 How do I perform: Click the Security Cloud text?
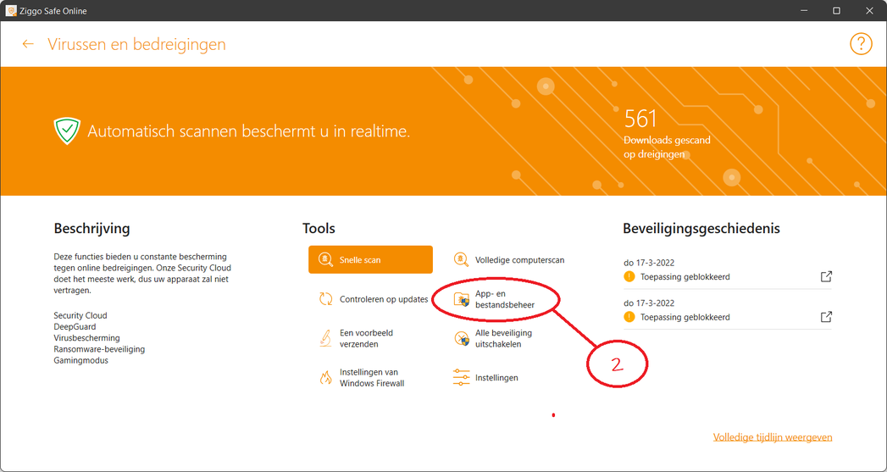point(80,315)
